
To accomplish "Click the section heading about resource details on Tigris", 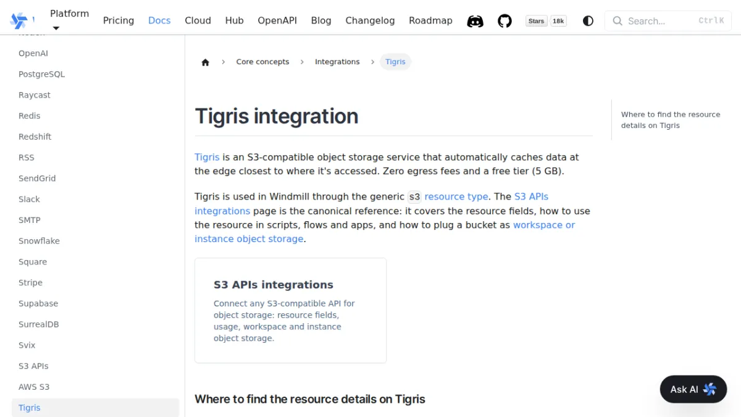I will (310, 399).
